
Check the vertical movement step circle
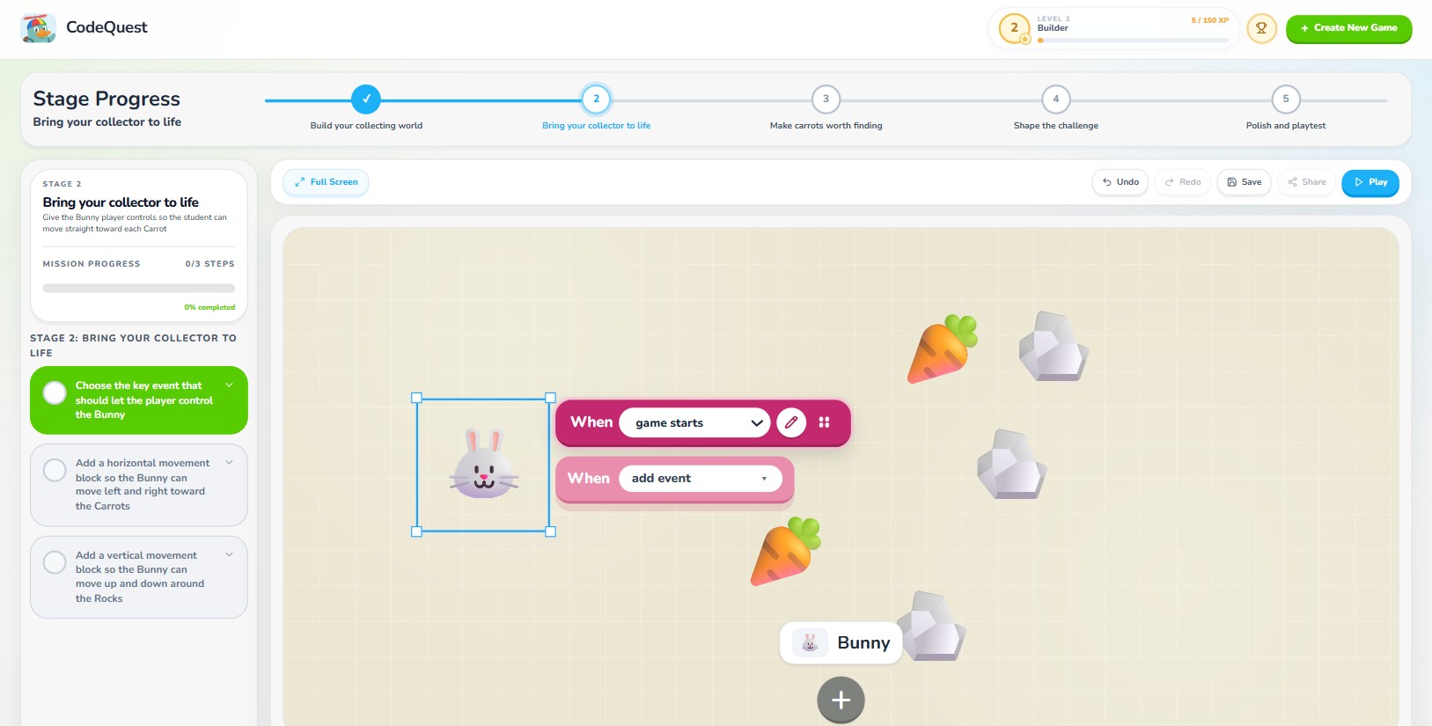(x=55, y=562)
